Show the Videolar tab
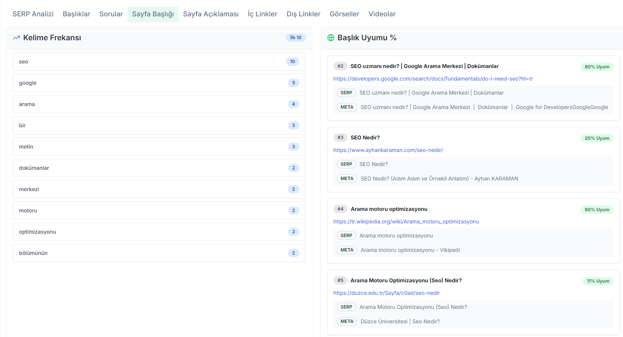This screenshot has height=337, width=623. (x=382, y=14)
